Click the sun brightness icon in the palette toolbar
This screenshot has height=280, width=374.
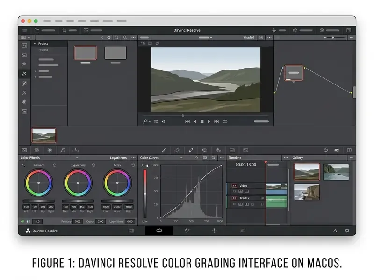[x=177, y=150]
